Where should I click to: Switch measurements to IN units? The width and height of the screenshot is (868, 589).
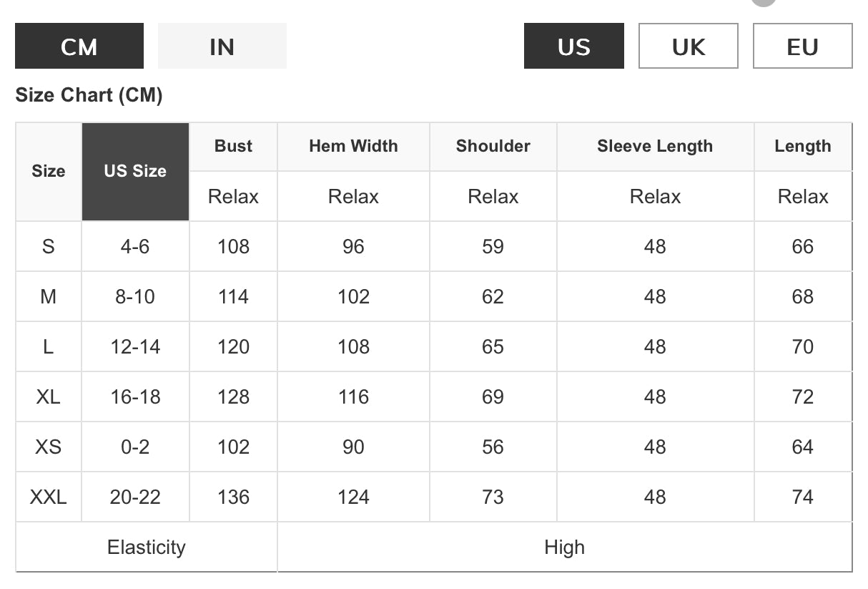[222, 46]
